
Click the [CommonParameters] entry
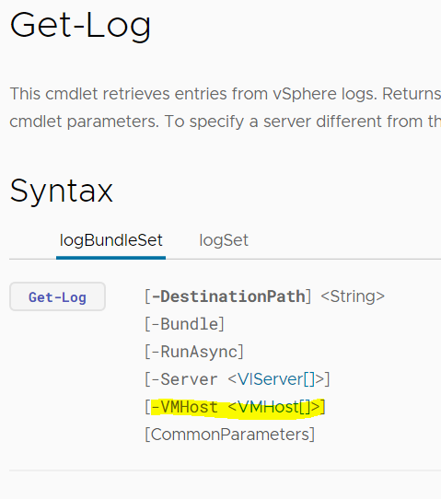pyautogui.click(x=230, y=435)
